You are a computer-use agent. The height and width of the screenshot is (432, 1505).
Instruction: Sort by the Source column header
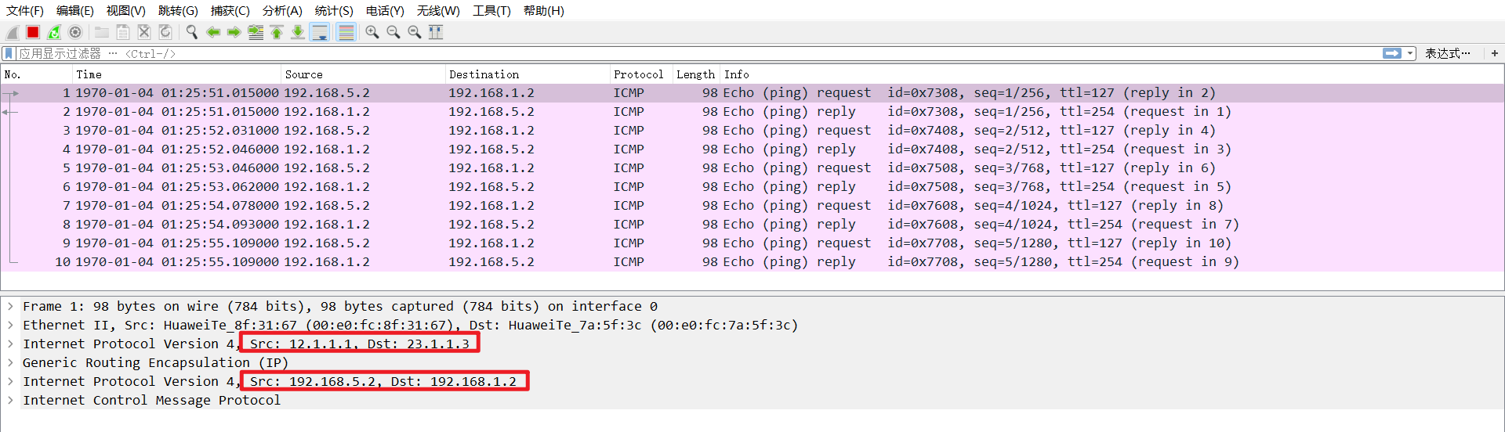coord(363,74)
